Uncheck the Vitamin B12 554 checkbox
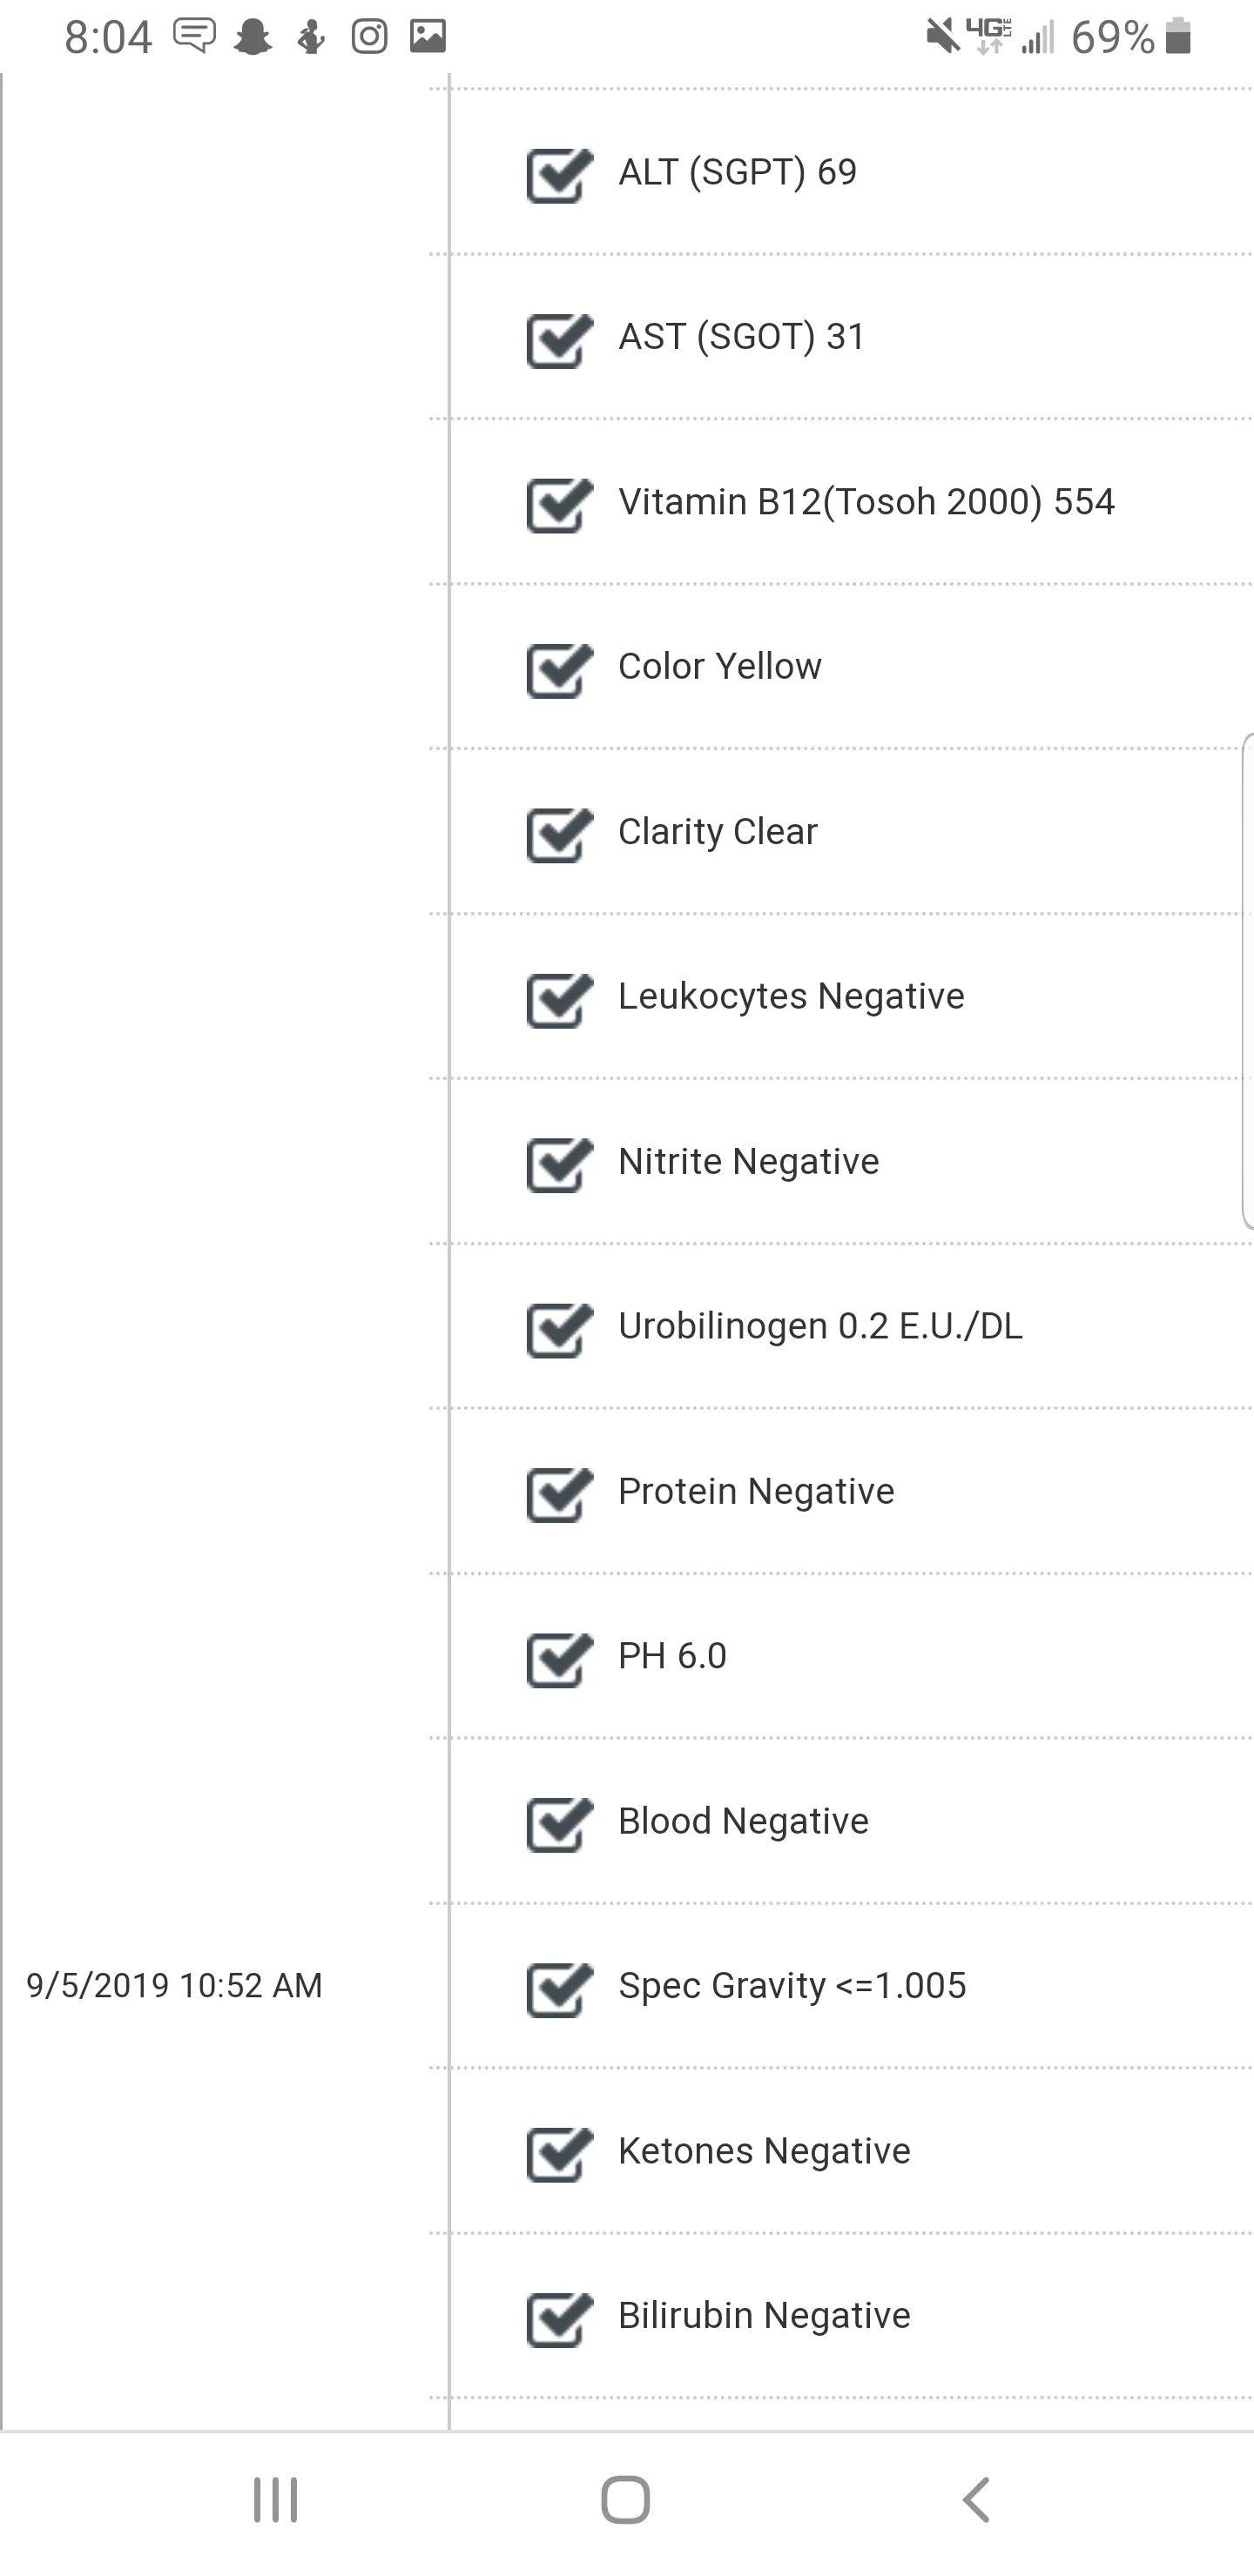The width and height of the screenshot is (1254, 2576). click(x=558, y=504)
